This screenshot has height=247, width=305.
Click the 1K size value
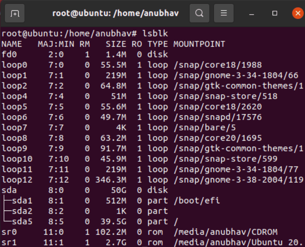coord(121,211)
